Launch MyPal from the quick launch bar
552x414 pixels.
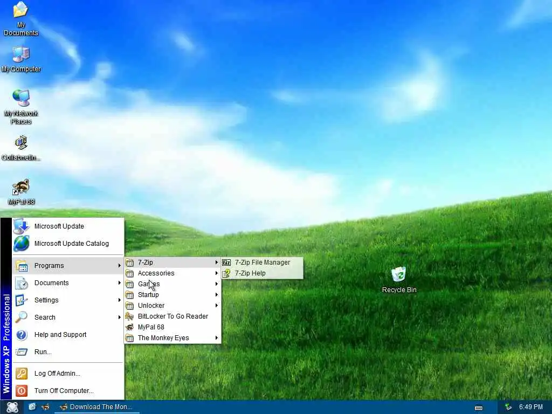tap(45, 407)
